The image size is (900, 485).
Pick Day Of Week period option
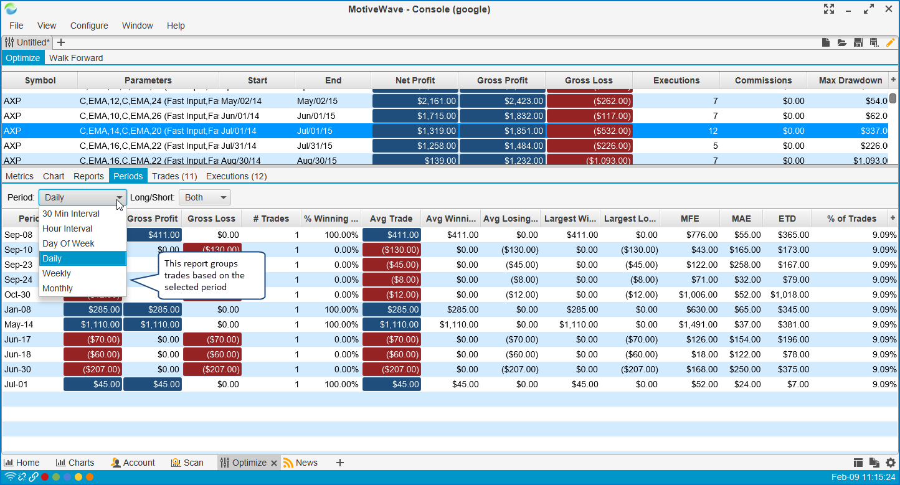[x=69, y=243]
